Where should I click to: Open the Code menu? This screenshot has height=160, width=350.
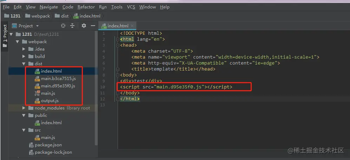pos(68,7)
